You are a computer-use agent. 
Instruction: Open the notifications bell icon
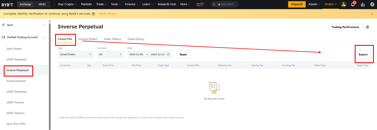click(x=353, y=4)
